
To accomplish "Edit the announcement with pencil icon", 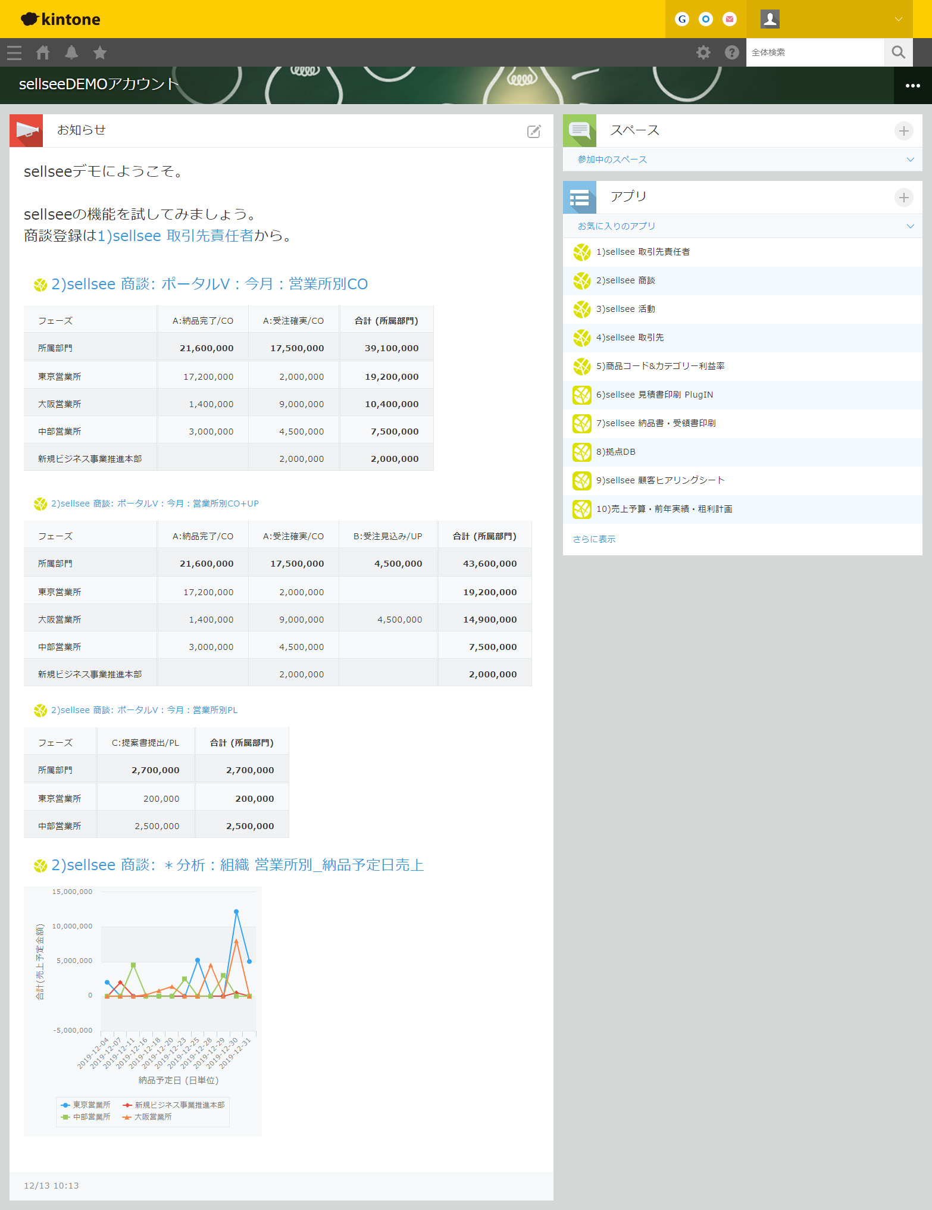I will (x=534, y=131).
